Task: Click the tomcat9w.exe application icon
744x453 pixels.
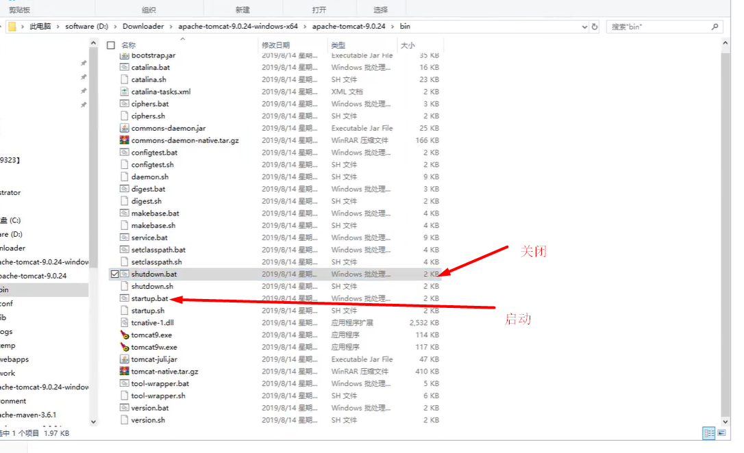Action: tap(124, 347)
